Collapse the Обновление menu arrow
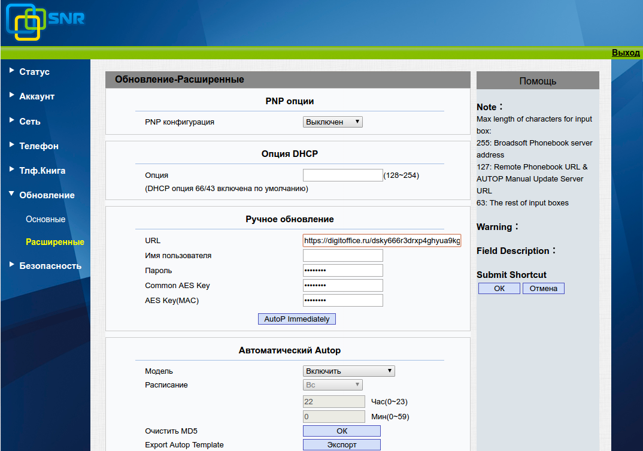Image resolution: width=643 pixels, height=451 pixels. [x=11, y=193]
